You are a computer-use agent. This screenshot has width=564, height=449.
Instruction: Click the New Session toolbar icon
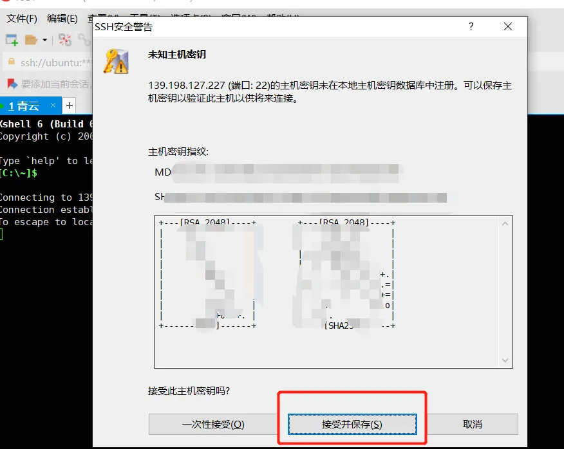12,40
